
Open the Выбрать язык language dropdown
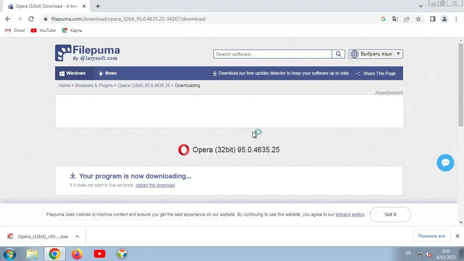tap(376, 54)
